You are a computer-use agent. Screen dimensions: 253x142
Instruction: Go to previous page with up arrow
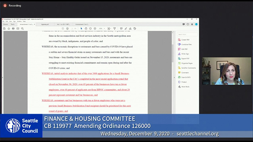tap(63, 28)
